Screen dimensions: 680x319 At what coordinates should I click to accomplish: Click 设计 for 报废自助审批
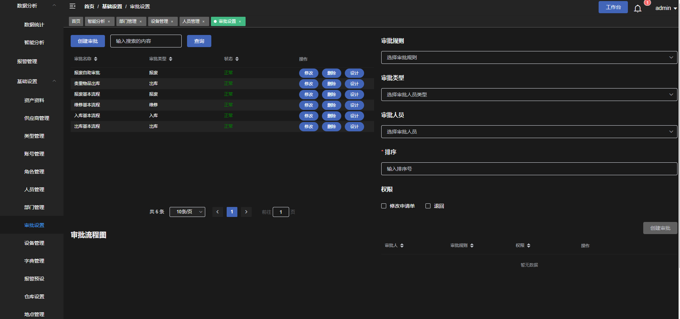(354, 73)
